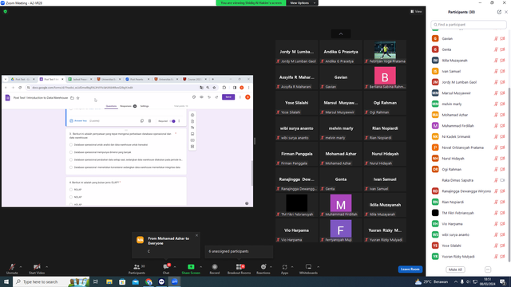
Task: Open Chrome from the Windows taskbar
Action: click(x=149, y=281)
